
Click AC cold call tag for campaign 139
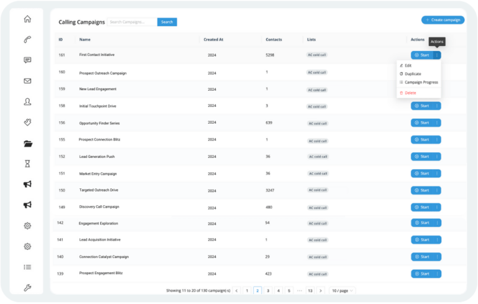(317, 274)
